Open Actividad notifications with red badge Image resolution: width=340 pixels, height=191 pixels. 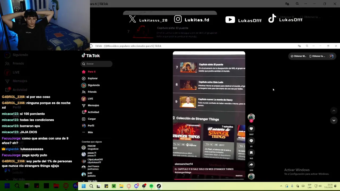[90, 112]
